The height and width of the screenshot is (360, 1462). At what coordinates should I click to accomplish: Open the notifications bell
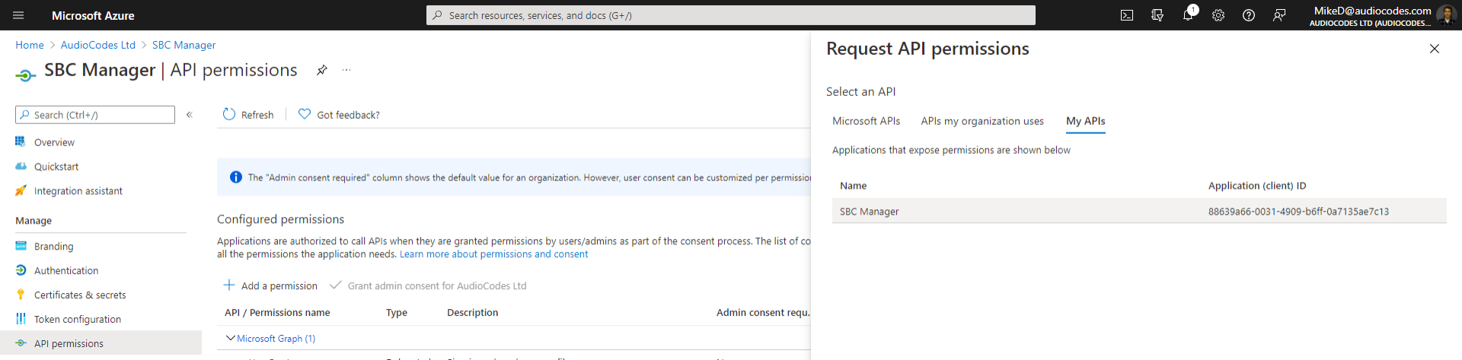point(1188,15)
